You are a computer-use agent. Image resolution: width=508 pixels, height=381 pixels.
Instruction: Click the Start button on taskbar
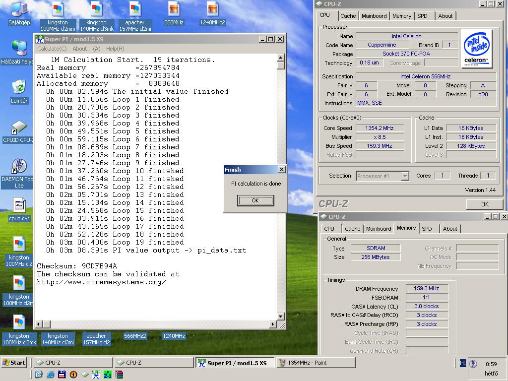click(13, 363)
